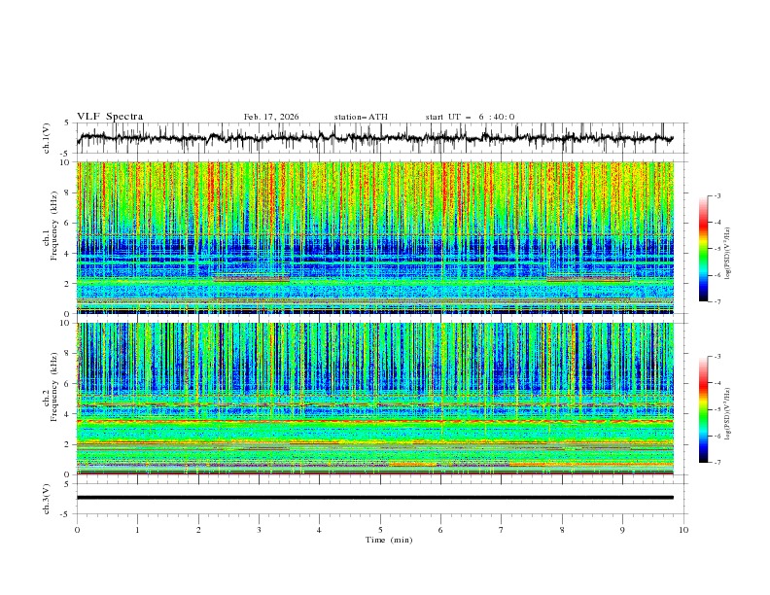This screenshot has width=770, height=595.
Task: Click the ch.1 spectrogram panel
Action: coord(374,237)
